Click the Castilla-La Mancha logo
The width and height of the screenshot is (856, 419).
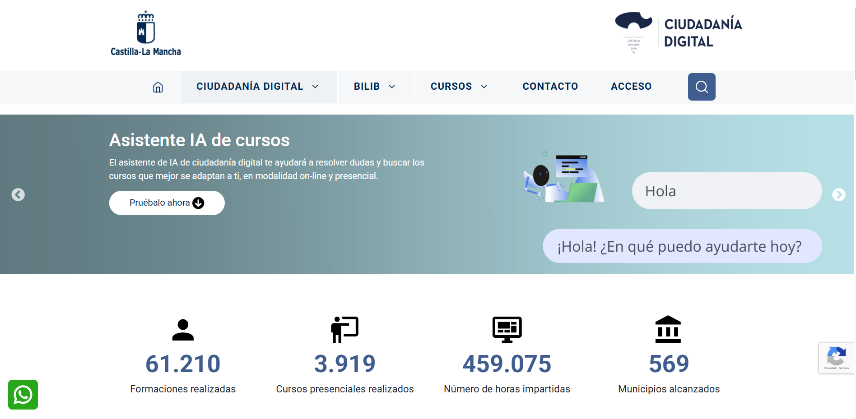coord(145,34)
